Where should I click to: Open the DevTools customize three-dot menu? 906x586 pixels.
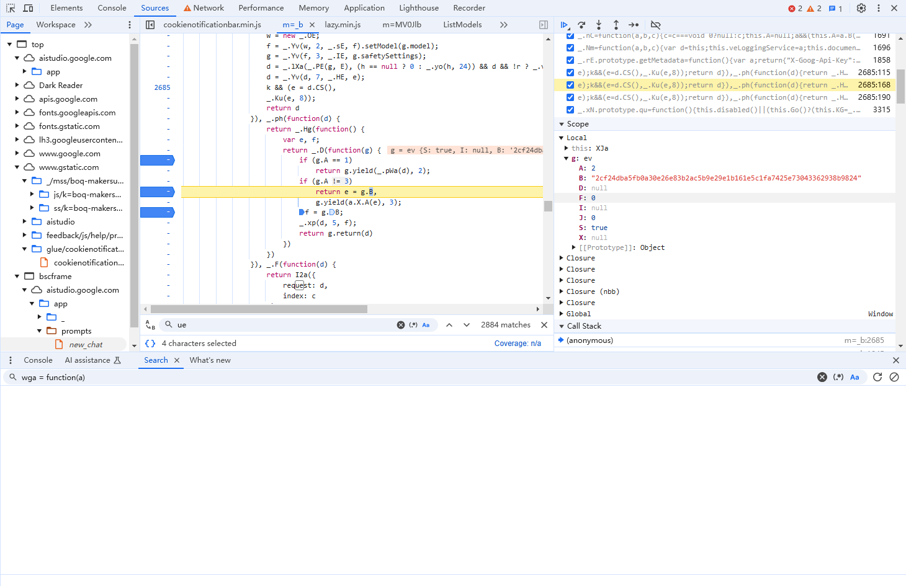tap(879, 8)
